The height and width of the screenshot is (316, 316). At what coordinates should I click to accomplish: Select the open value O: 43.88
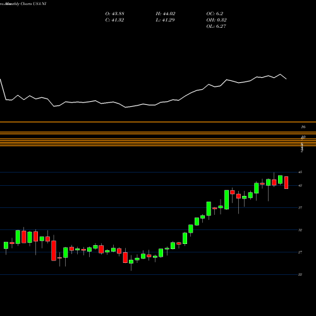(114, 14)
